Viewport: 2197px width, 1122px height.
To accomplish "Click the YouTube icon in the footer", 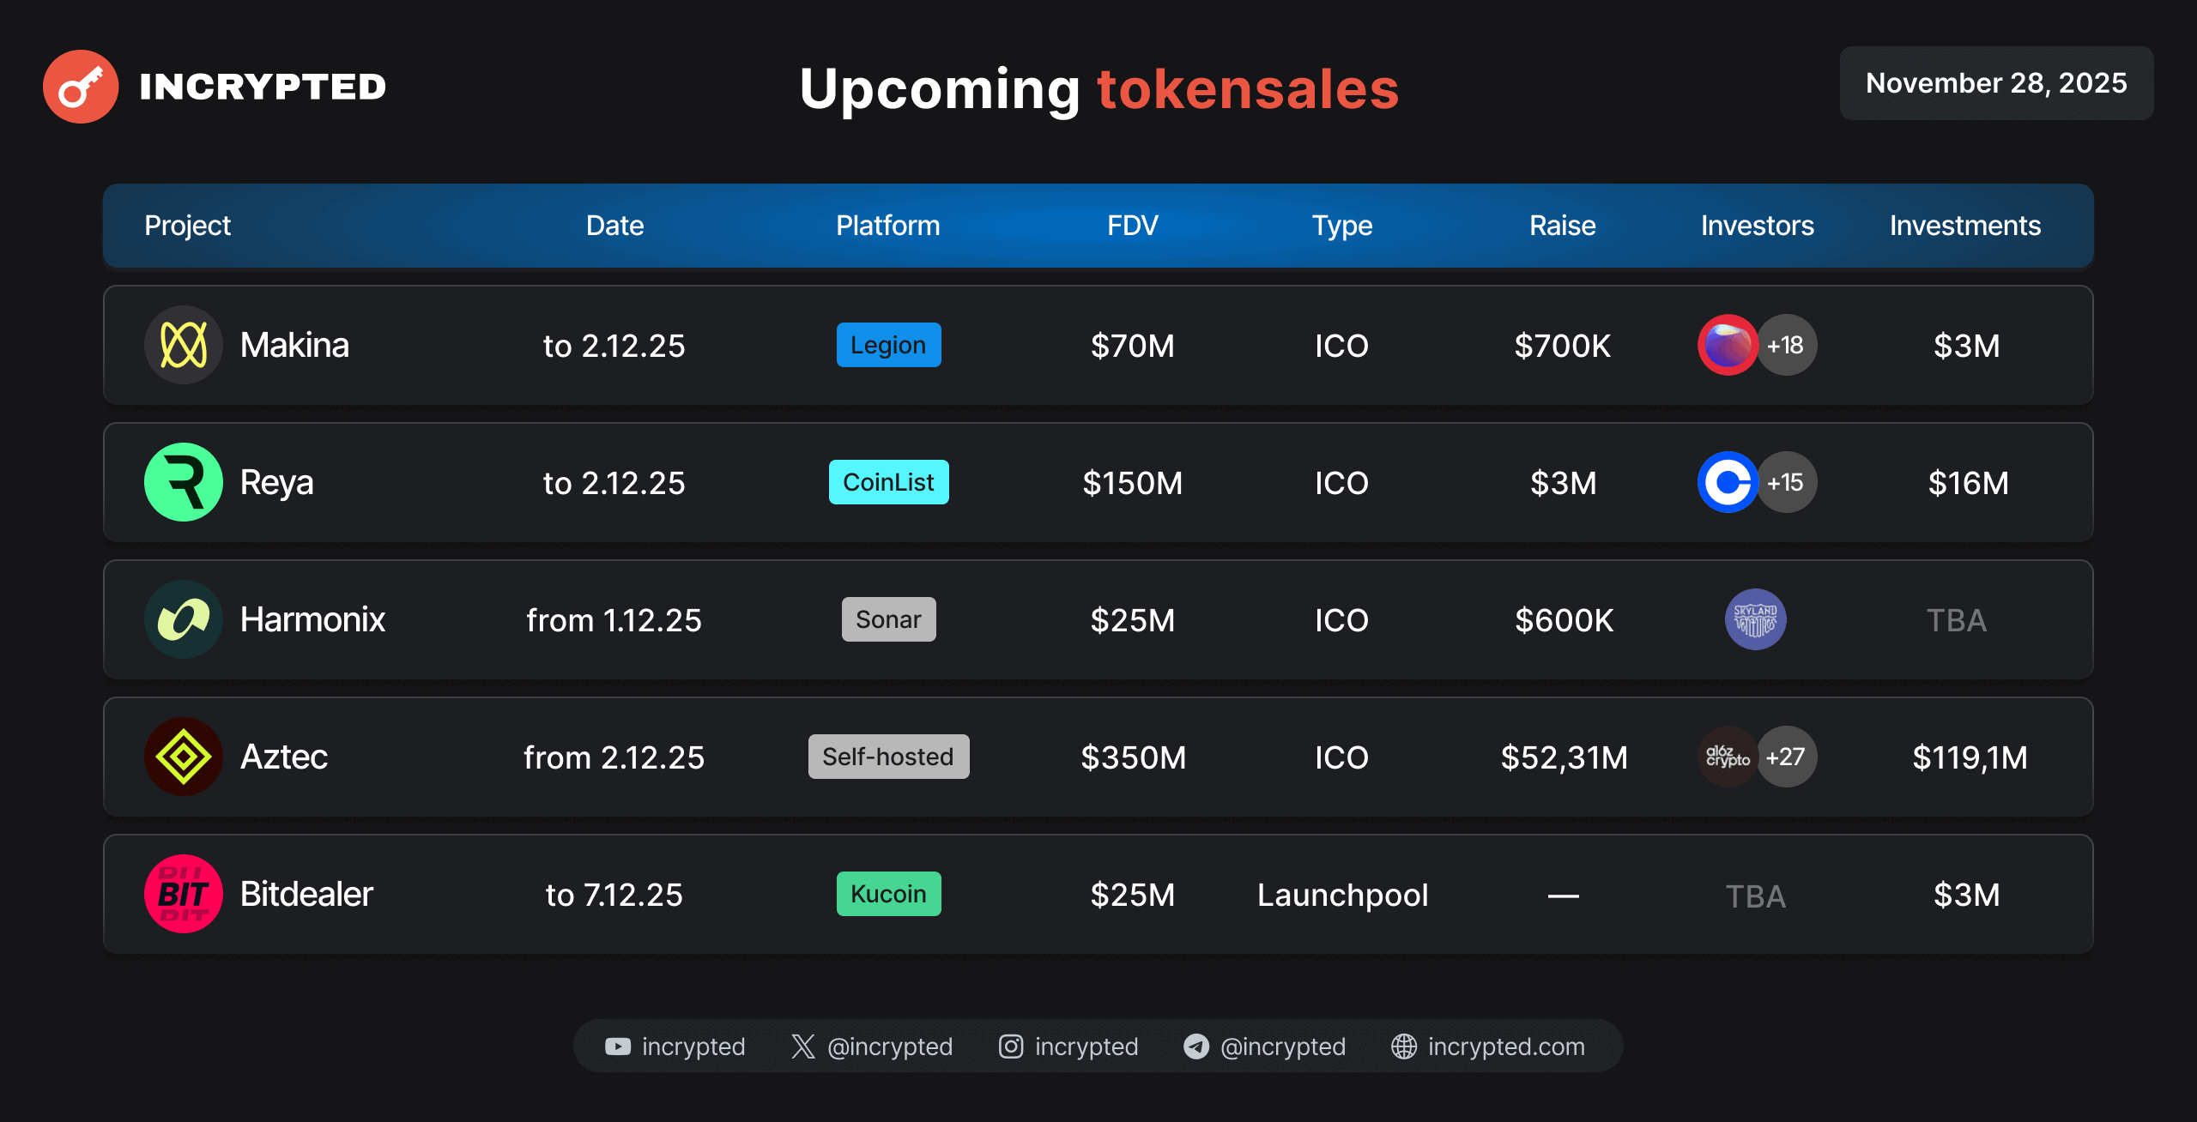I will coord(617,1047).
